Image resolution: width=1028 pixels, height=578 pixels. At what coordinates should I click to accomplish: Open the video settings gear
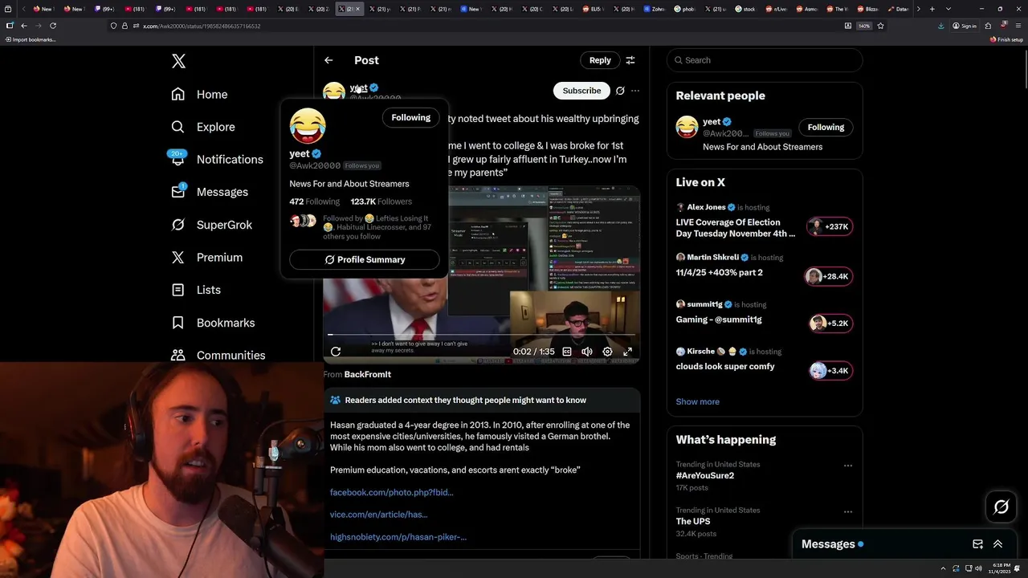607,352
